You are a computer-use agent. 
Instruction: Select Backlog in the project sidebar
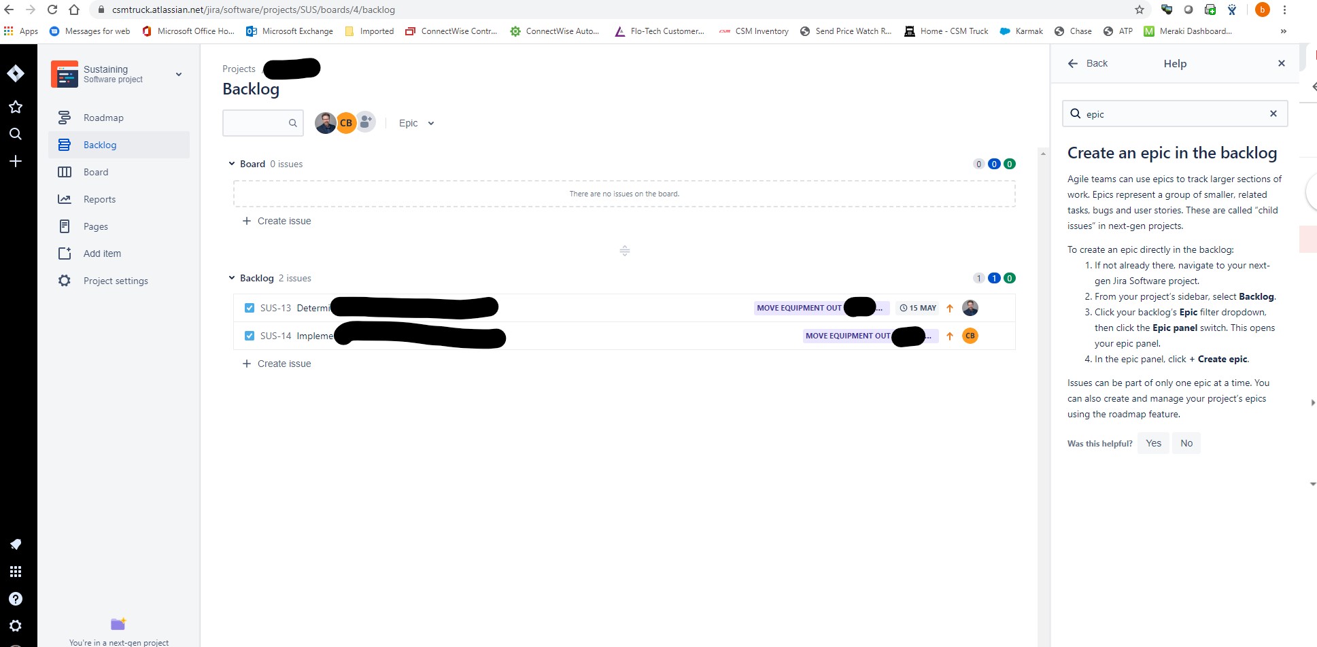[x=119, y=145]
